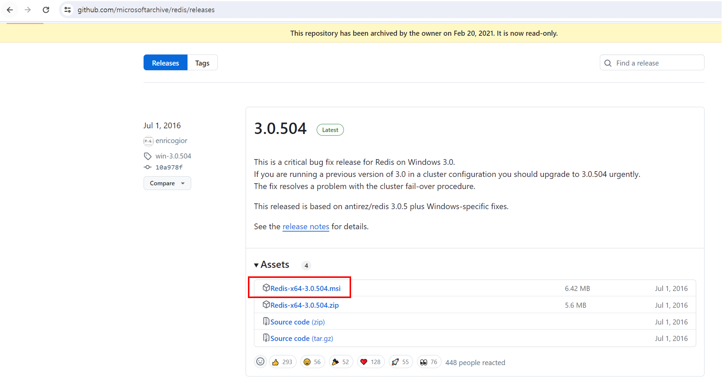The image size is (727, 386).
Task: Open site information icon in address bar
Action: tap(68, 10)
